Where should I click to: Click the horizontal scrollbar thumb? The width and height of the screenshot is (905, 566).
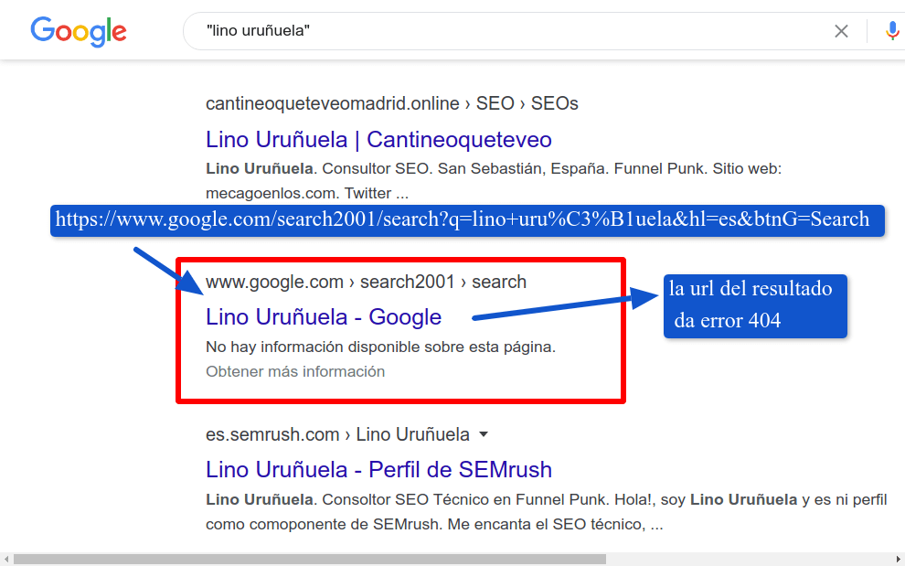click(x=310, y=559)
